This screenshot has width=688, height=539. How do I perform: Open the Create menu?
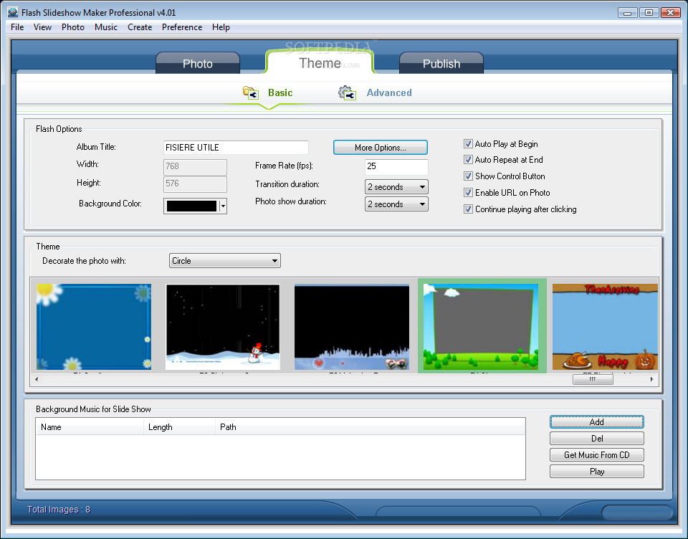click(140, 27)
